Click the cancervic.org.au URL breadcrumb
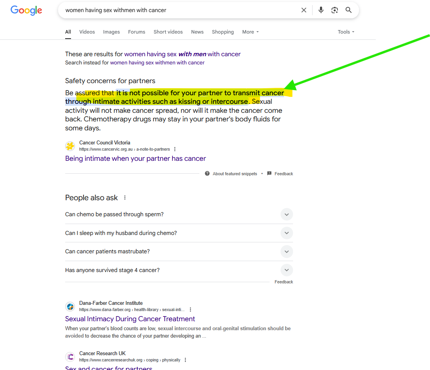 124,149
